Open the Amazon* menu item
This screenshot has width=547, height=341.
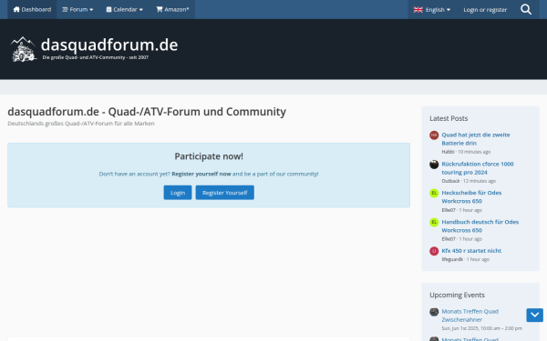coord(172,9)
